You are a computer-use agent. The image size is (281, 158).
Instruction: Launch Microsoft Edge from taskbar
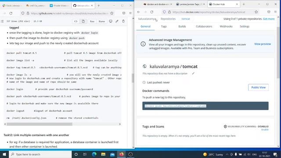pyautogui.click(x=94, y=154)
